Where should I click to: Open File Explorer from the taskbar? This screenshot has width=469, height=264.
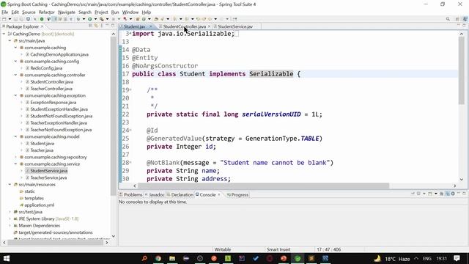tap(172, 258)
